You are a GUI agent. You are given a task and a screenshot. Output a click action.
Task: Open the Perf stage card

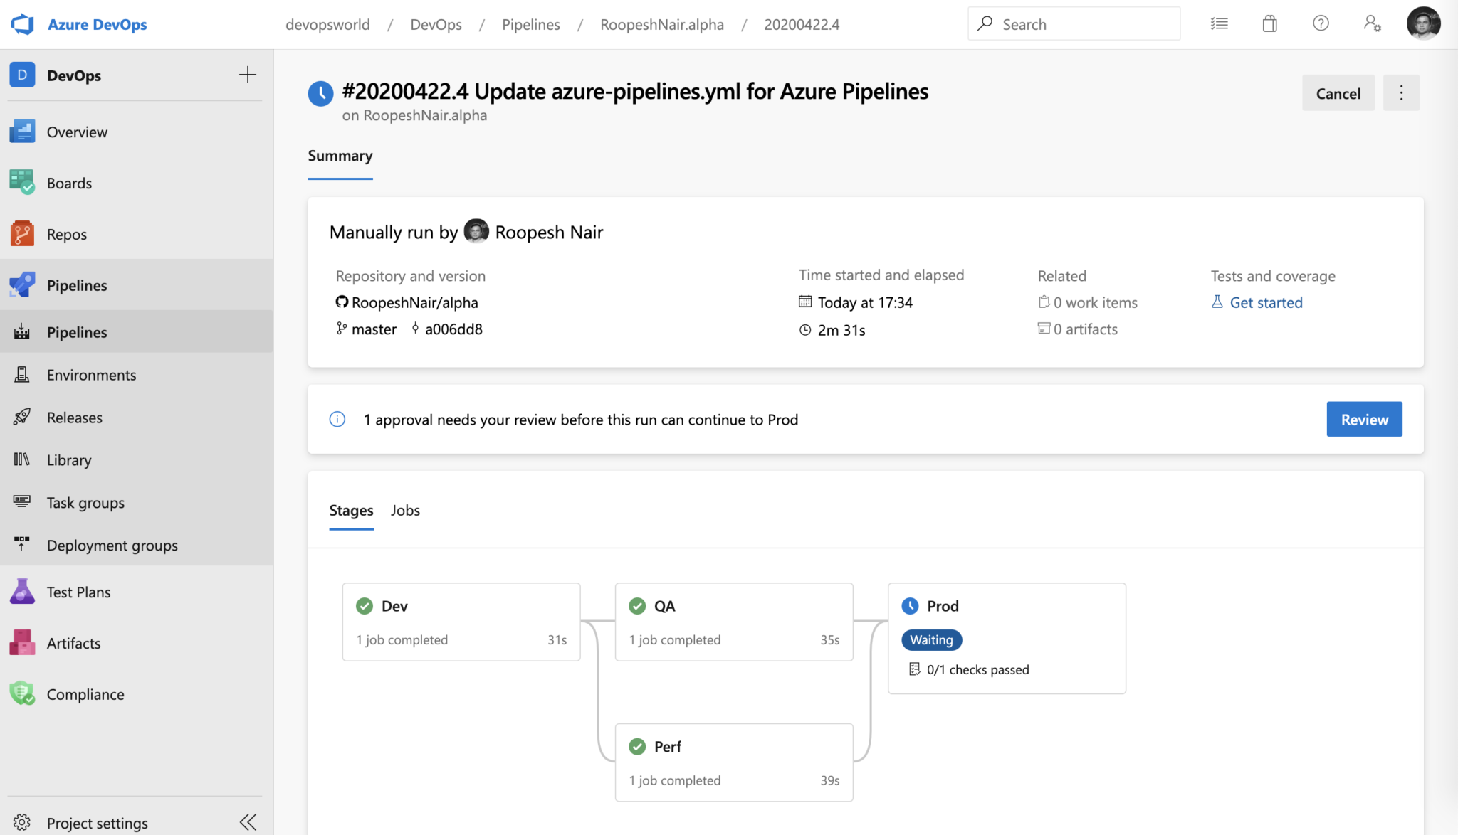[x=733, y=762]
